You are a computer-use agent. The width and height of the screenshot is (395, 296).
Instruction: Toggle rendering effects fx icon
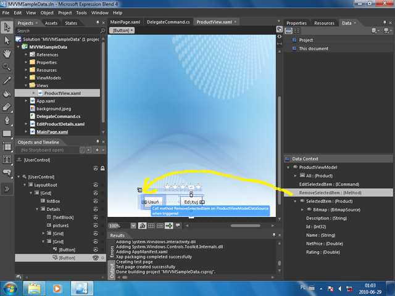coord(142,226)
